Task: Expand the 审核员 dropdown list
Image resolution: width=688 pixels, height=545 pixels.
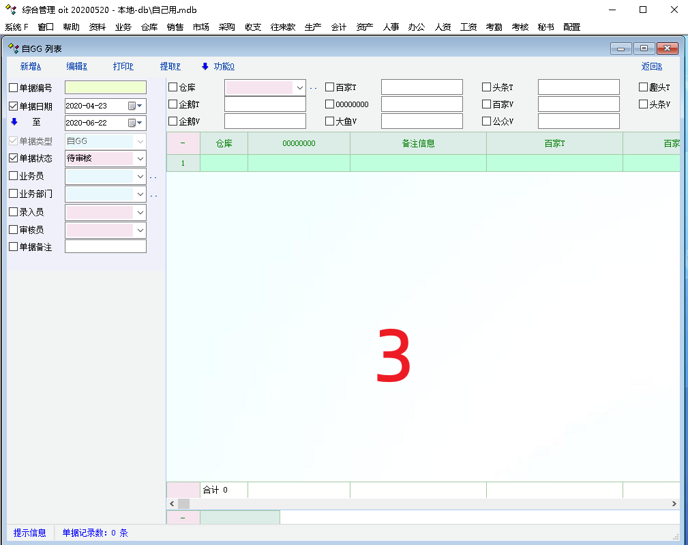Action: [x=140, y=230]
